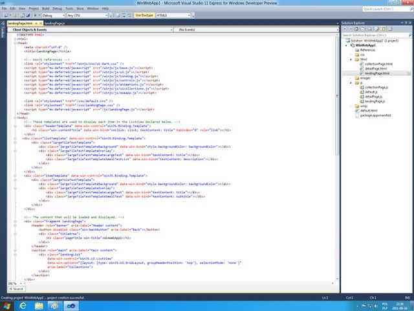Open the (No Events) dropdown
414x311 pixels.
tap(256, 30)
